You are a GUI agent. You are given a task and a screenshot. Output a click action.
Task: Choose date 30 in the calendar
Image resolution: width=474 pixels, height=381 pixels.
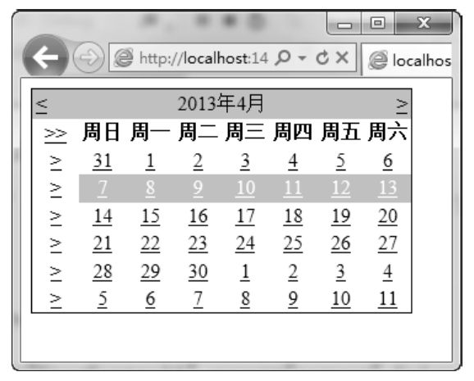[198, 272]
